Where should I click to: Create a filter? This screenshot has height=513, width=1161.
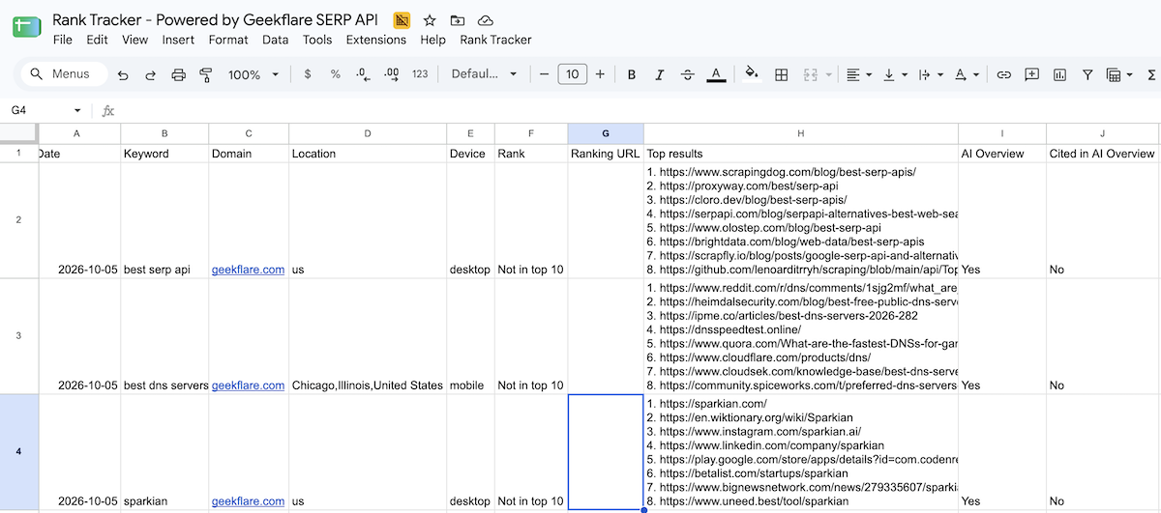pyautogui.click(x=1087, y=74)
